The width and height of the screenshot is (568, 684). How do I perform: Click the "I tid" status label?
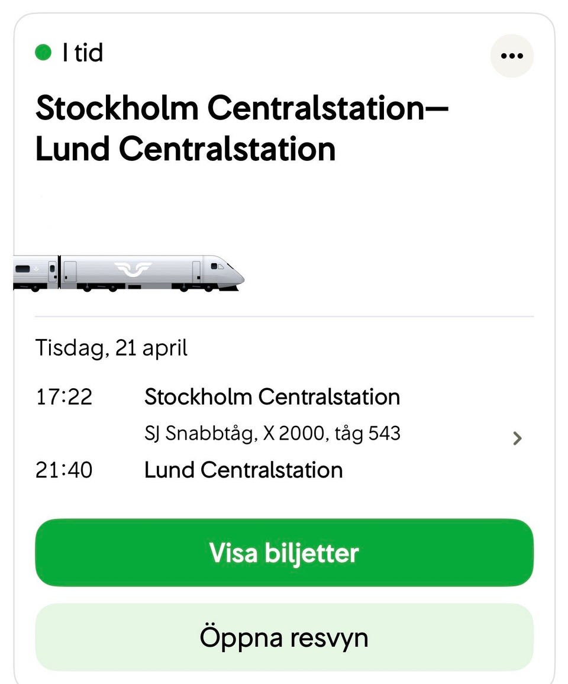click(82, 53)
